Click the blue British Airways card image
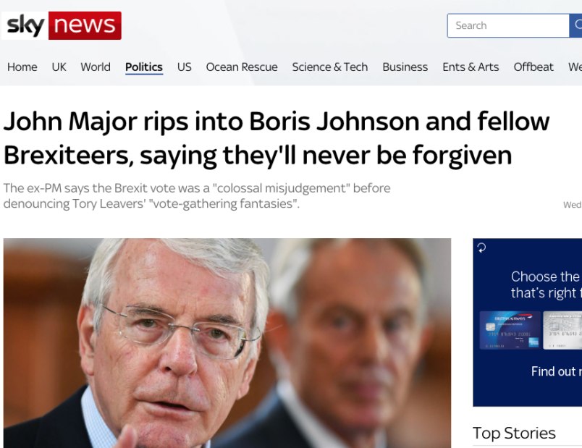Viewport: 582px width, 448px height. (510, 330)
